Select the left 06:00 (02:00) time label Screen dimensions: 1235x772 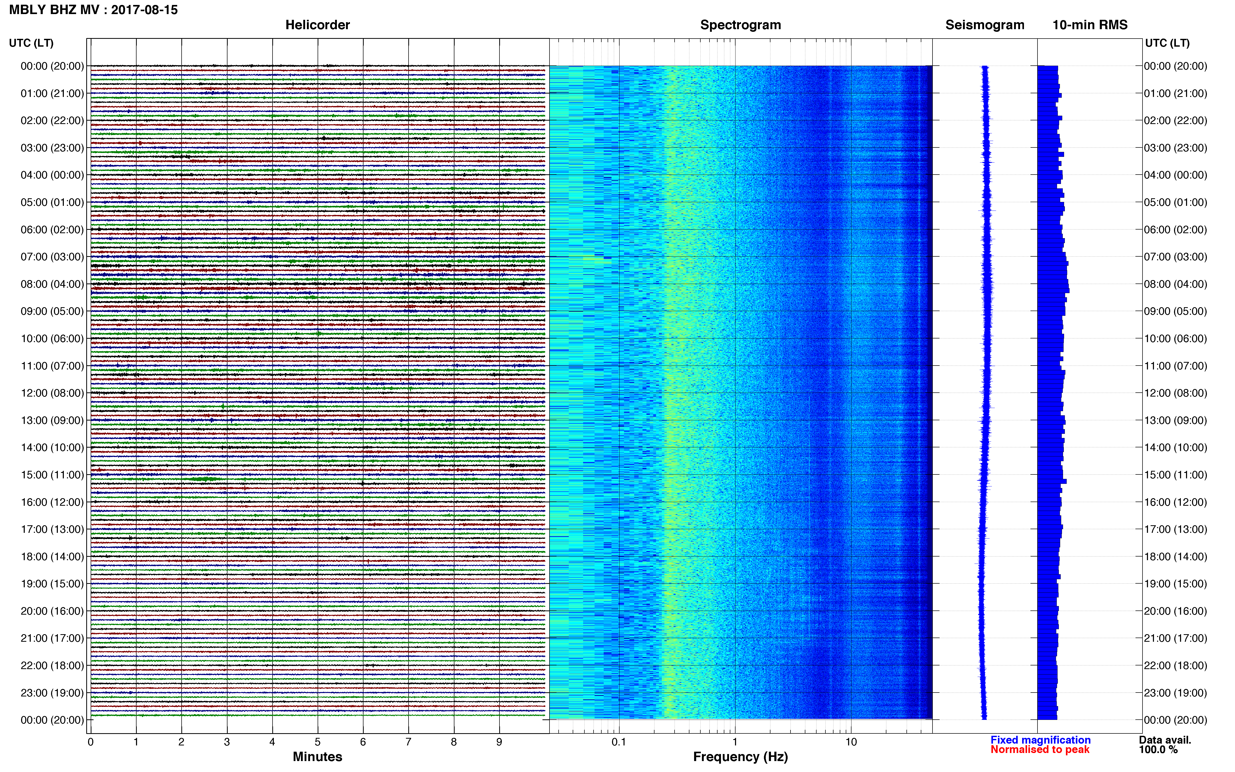[52, 229]
